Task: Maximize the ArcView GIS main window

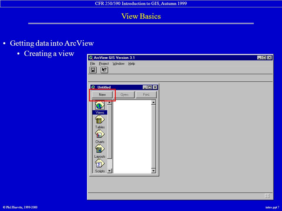Action: pos(264,58)
